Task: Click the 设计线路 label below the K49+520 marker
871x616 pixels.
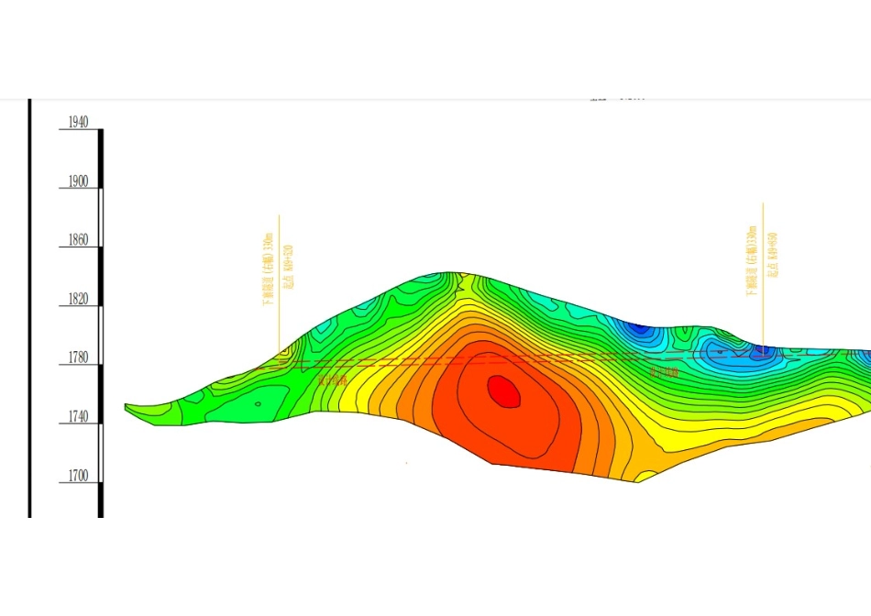Action: (x=332, y=380)
